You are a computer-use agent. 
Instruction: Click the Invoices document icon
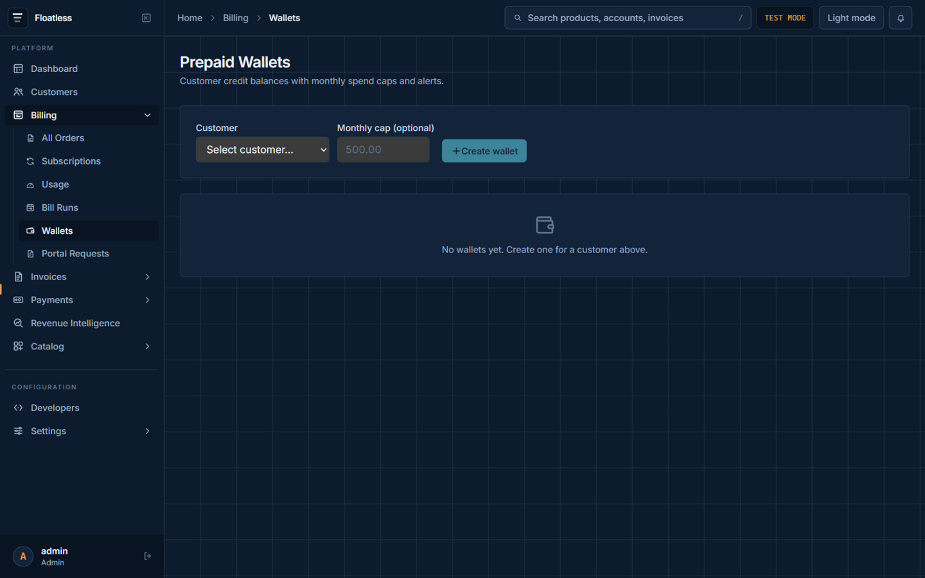(x=19, y=277)
